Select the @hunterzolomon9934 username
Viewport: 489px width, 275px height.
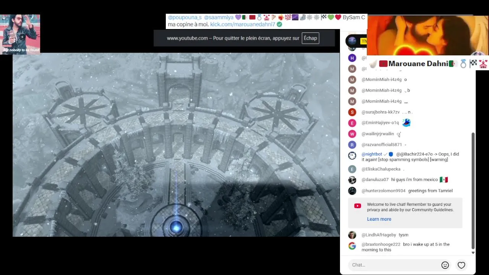coord(384,191)
